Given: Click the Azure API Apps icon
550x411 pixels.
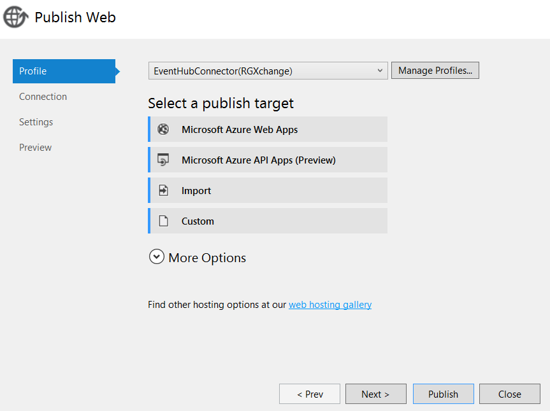Looking at the screenshot, I should click(x=164, y=160).
